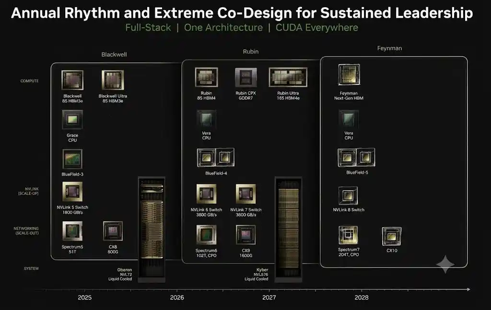Click the 'Rubin Ultra' label text
Image resolution: width=491 pixels, height=310 pixels.
288,93
